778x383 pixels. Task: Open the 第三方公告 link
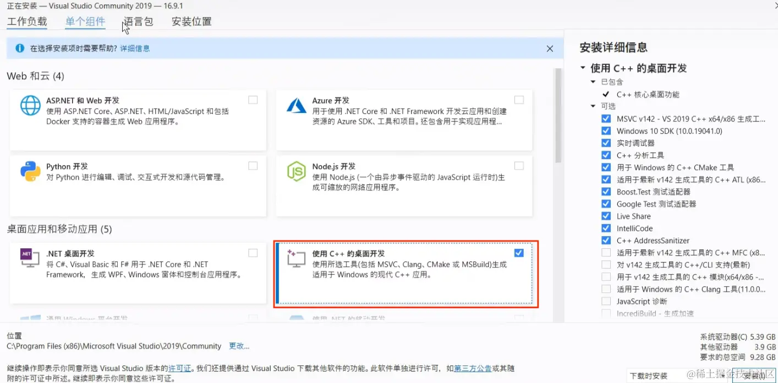(x=473, y=368)
